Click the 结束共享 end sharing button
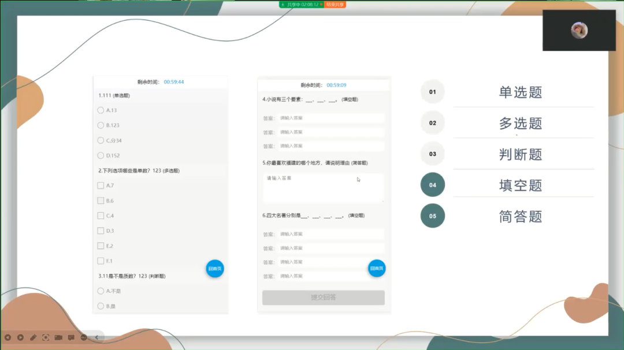 click(x=335, y=5)
